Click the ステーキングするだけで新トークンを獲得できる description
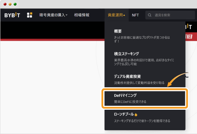The height and width of the screenshot is (134, 197). click(x=142, y=121)
